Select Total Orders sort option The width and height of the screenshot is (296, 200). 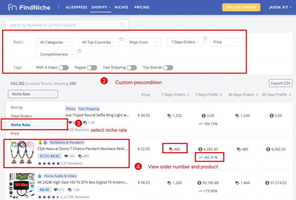pyautogui.click(x=21, y=116)
